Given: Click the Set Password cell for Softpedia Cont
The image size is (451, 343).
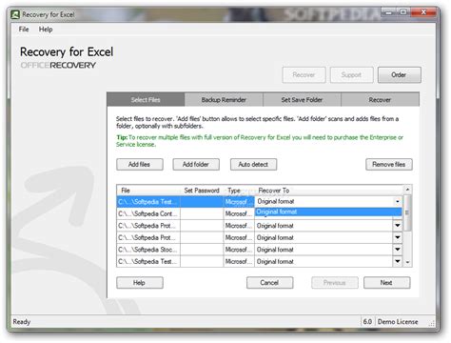Looking at the screenshot, I should click(202, 213).
